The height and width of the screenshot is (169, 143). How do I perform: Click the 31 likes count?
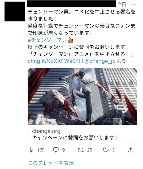(114, 150)
